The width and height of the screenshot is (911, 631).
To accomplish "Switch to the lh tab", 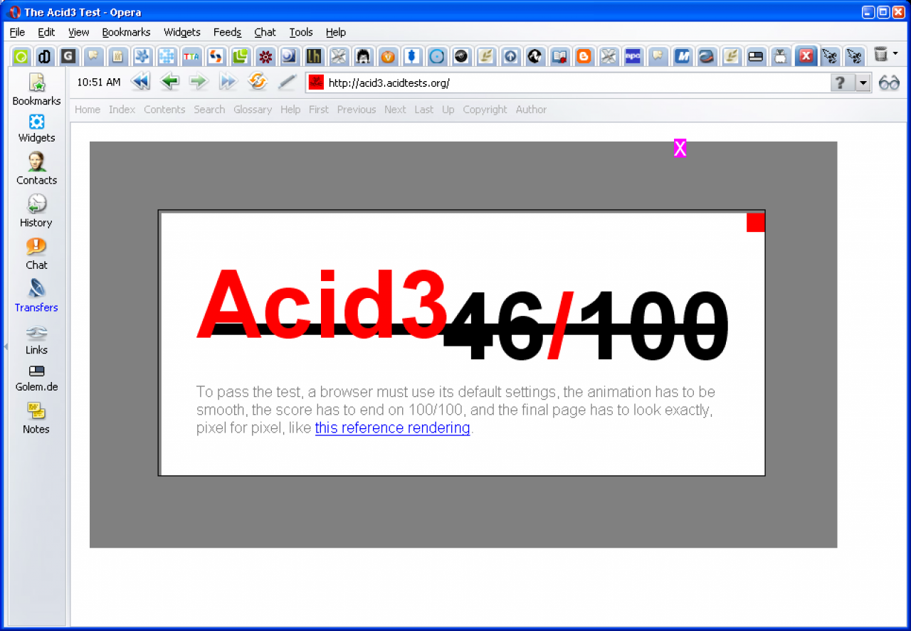I will pos(314,57).
